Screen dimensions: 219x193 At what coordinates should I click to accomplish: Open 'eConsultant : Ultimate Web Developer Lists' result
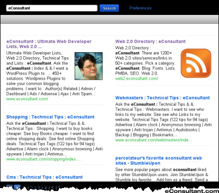pyautogui.click(x=49, y=44)
